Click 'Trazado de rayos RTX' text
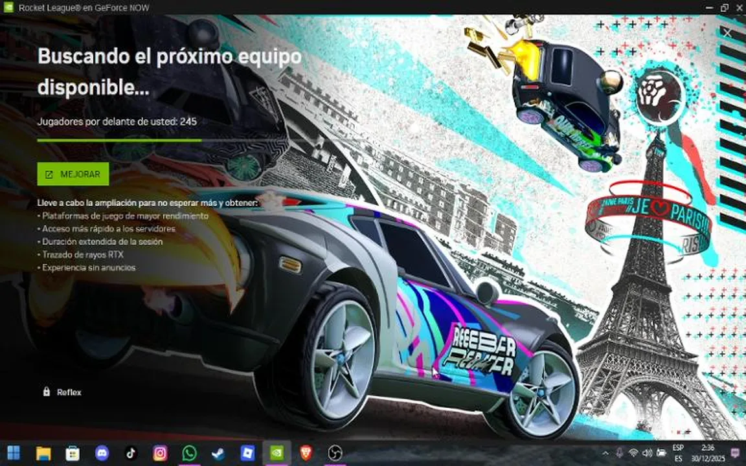 [83, 254]
